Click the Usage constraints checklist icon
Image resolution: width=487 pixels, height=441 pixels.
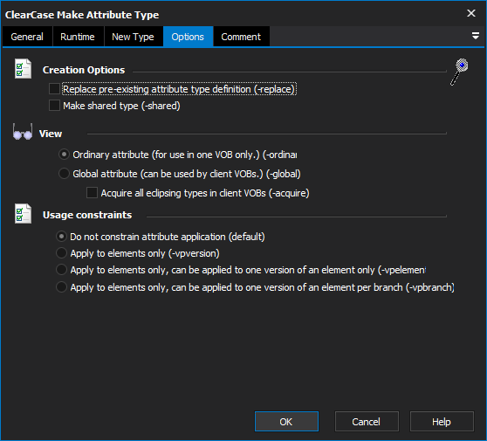pos(23,213)
